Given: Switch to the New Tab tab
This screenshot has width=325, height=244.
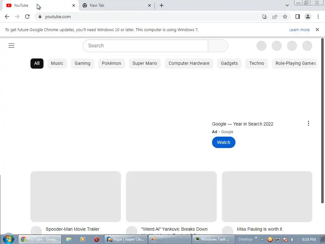Looking at the screenshot, I should (x=116, y=5).
